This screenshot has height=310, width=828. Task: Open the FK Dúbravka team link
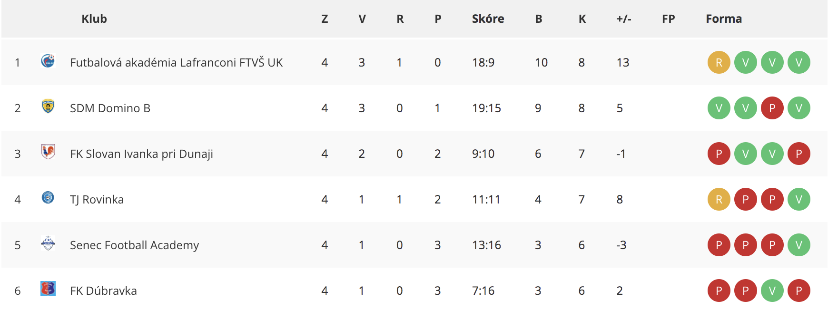[103, 291]
